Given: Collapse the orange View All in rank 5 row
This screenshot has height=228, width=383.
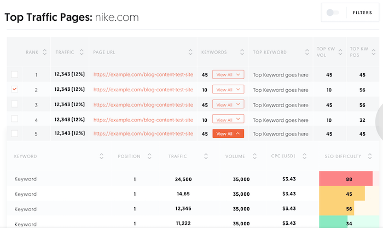Looking at the screenshot, I should (228, 133).
